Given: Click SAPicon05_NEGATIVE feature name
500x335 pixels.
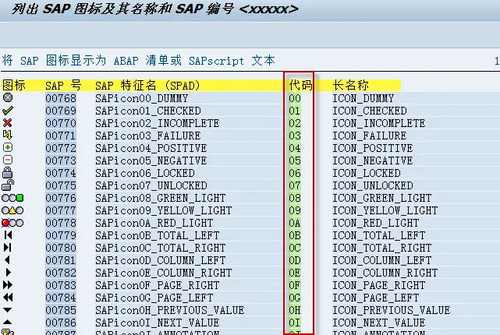Looking at the screenshot, I should point(151,160).
